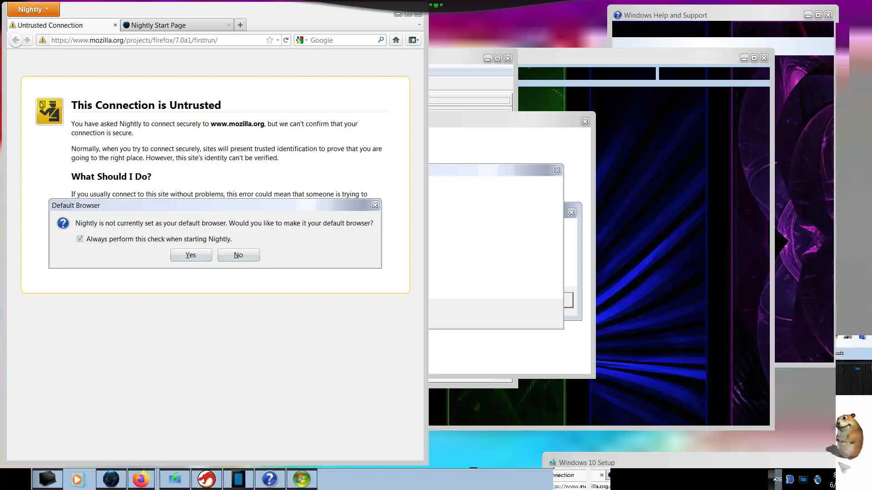The image size is (872, 490).
Task: Open Firefox from the taskbar
Action: 141,479
